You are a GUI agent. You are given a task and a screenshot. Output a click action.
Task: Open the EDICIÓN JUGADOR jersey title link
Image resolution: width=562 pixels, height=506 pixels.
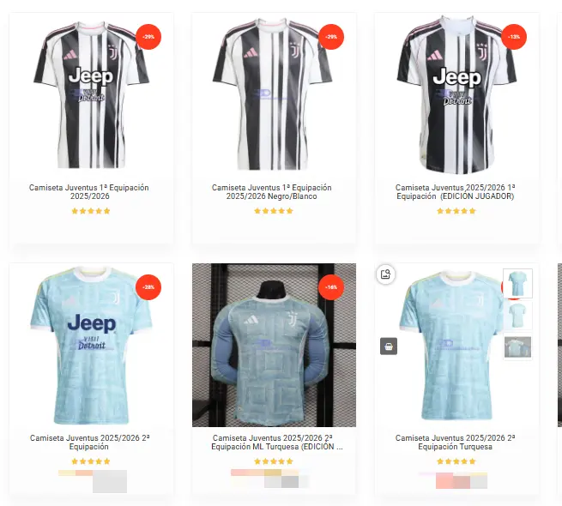[456, 192]
